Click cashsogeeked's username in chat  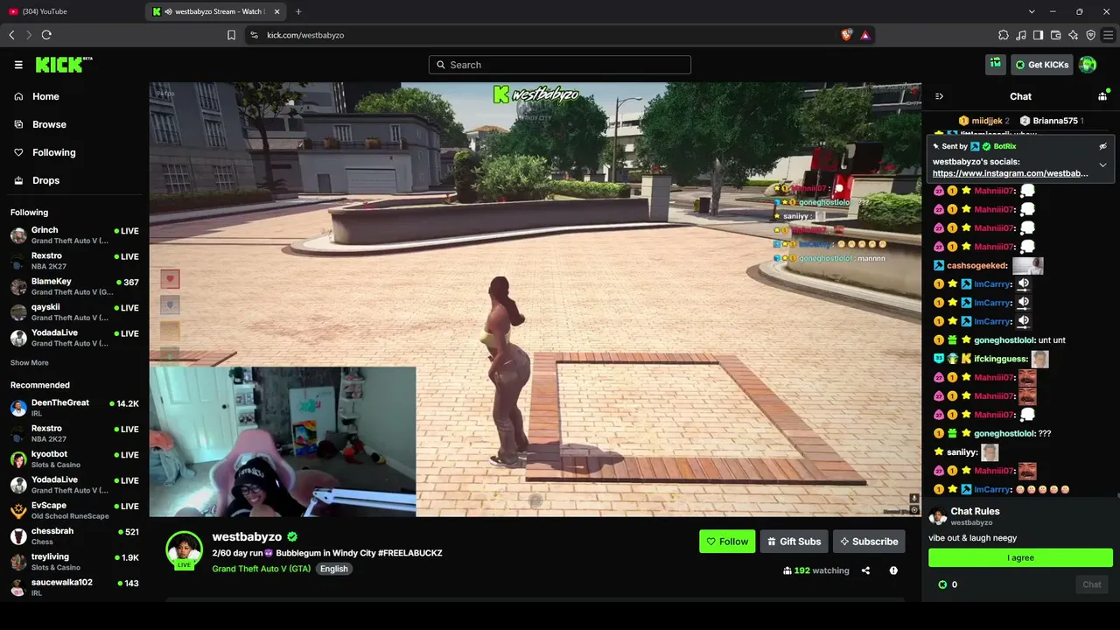(976, 265)
